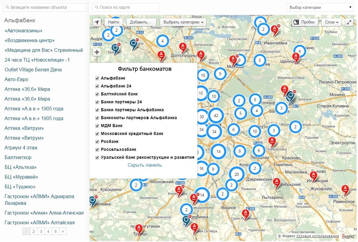Click the cluster marker showing 20

[x=236, y=174]
